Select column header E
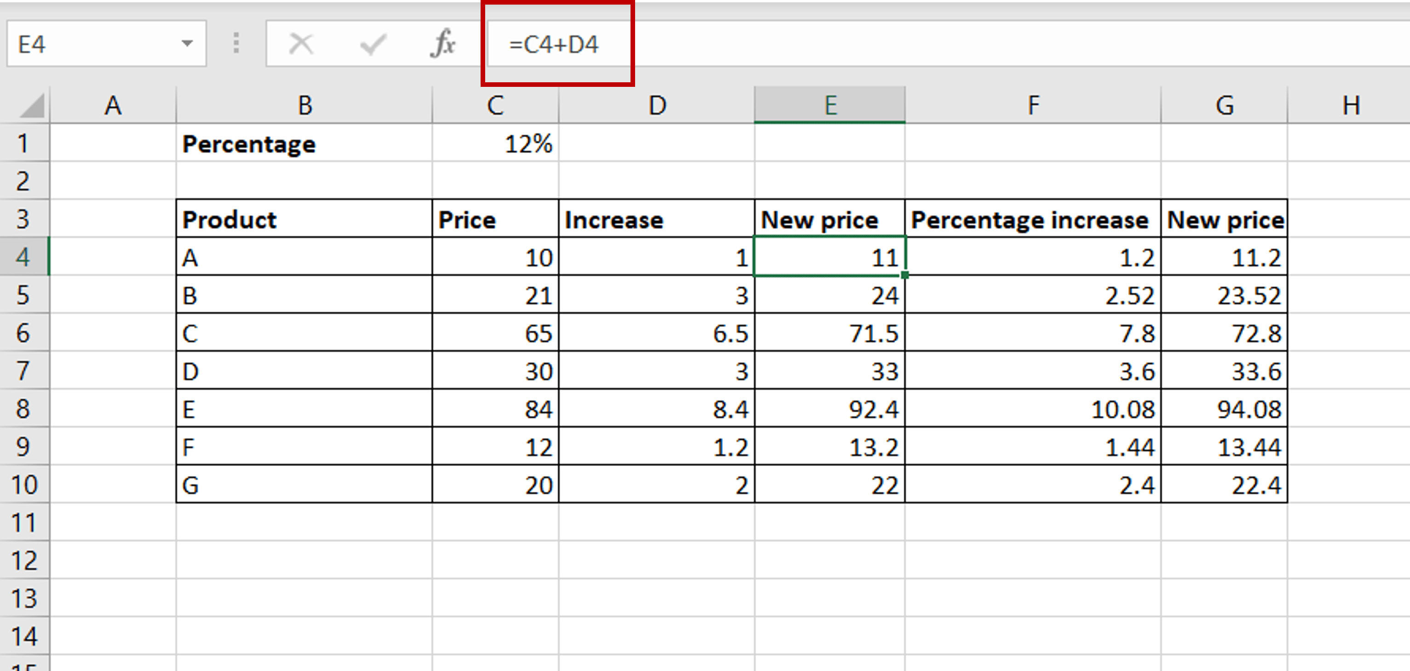This screenshot has height=671, width=1410. click(x=830, y=105)
